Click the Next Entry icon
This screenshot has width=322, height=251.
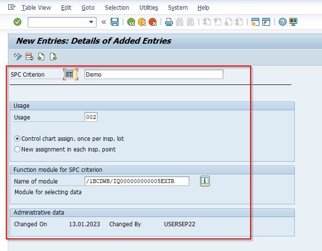coord(53,57)
